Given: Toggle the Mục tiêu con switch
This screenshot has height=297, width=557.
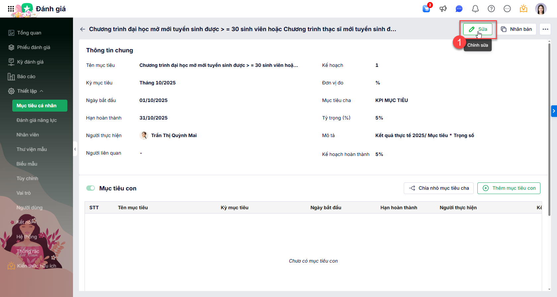Looking at the screenshot, I should click(91, 188).
